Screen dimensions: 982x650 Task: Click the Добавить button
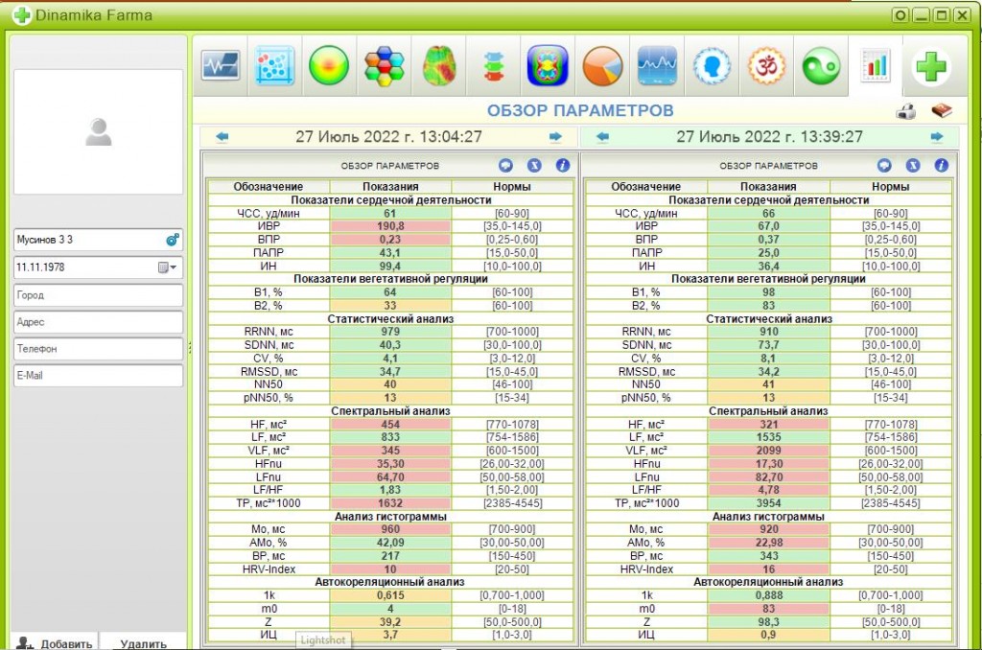pyautogui.click(x=55, y=643)
